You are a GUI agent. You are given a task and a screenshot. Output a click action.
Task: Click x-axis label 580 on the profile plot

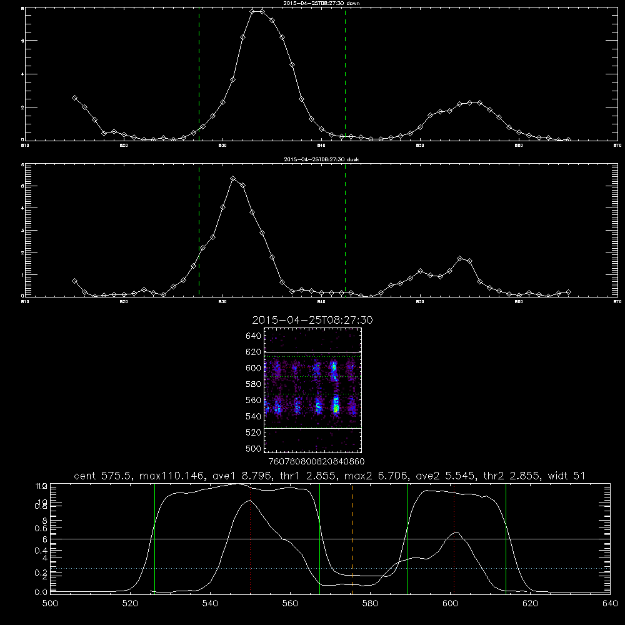coord(370,604)
